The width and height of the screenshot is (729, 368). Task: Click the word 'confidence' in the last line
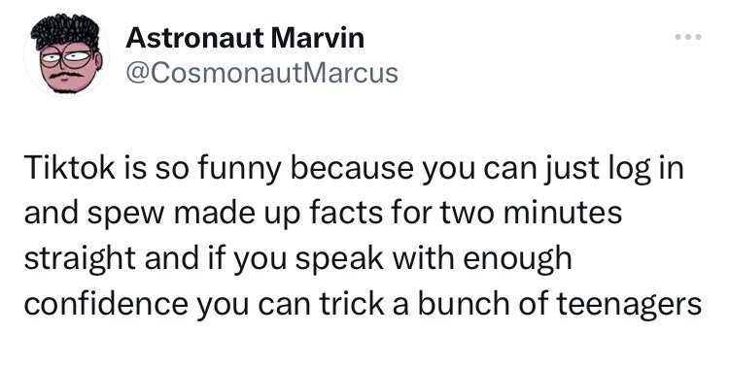click(x=106, y=303)
